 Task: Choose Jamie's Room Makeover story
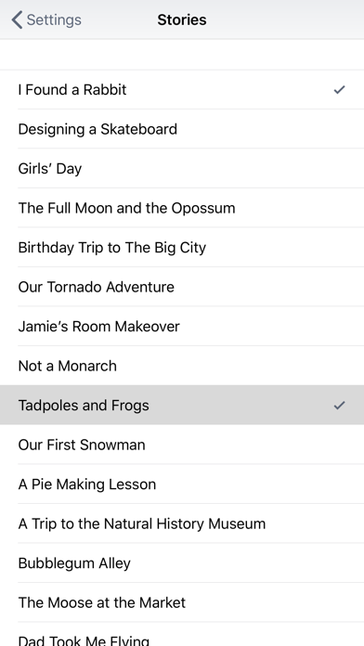coord(182,327)
